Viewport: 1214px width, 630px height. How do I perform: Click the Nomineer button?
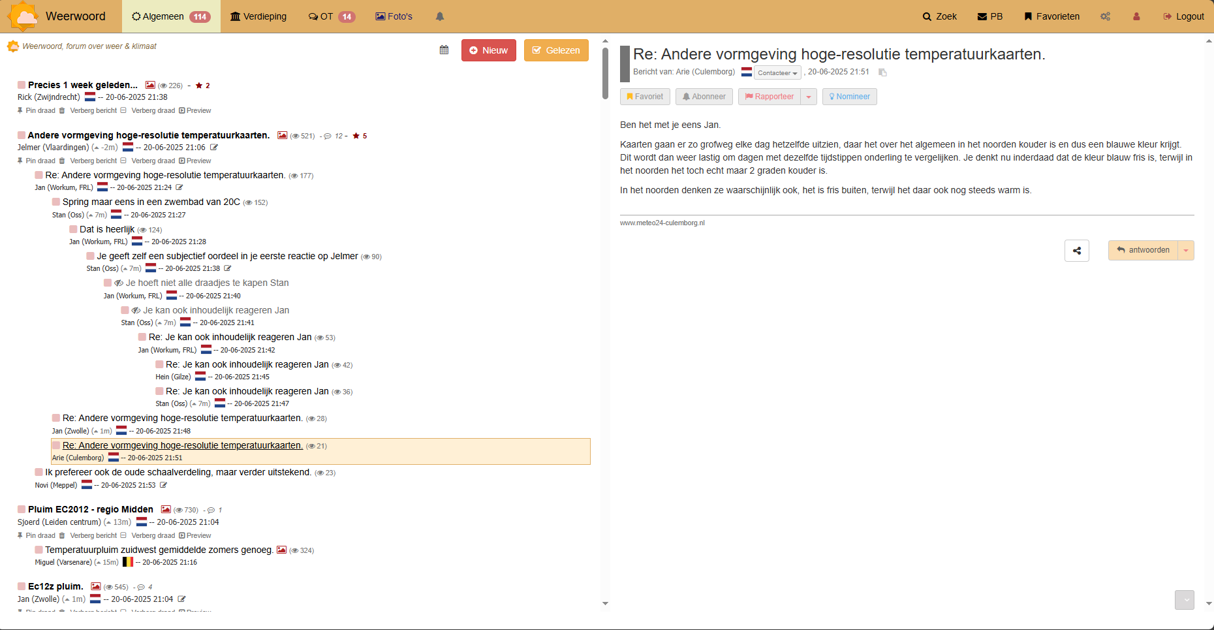point(850,97)
